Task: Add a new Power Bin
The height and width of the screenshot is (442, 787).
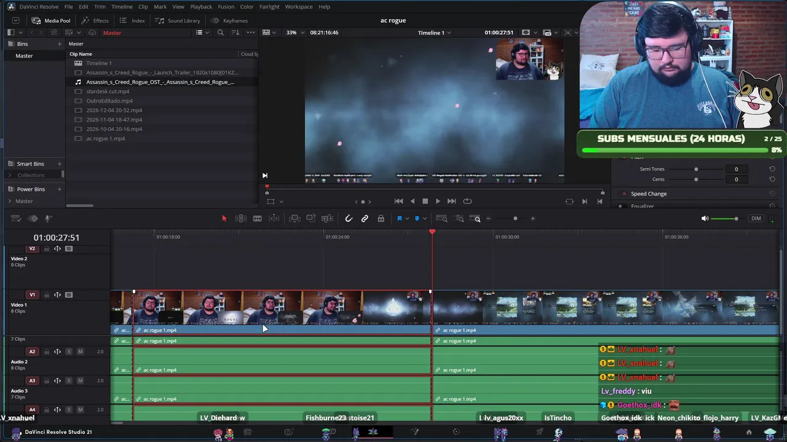Action: (60, 189)
